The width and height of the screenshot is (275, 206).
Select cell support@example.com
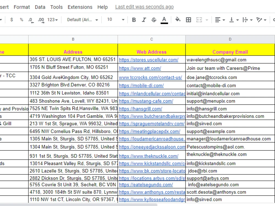tap(230, 131)
